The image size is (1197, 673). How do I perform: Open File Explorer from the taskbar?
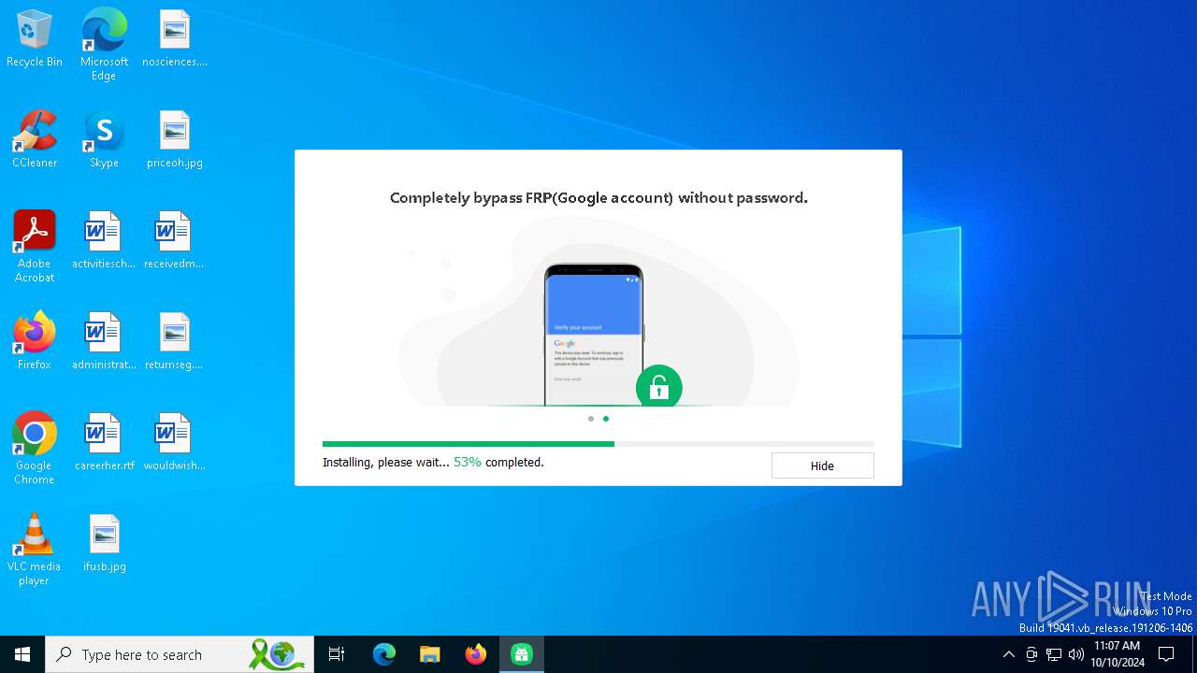coord(430,654)
